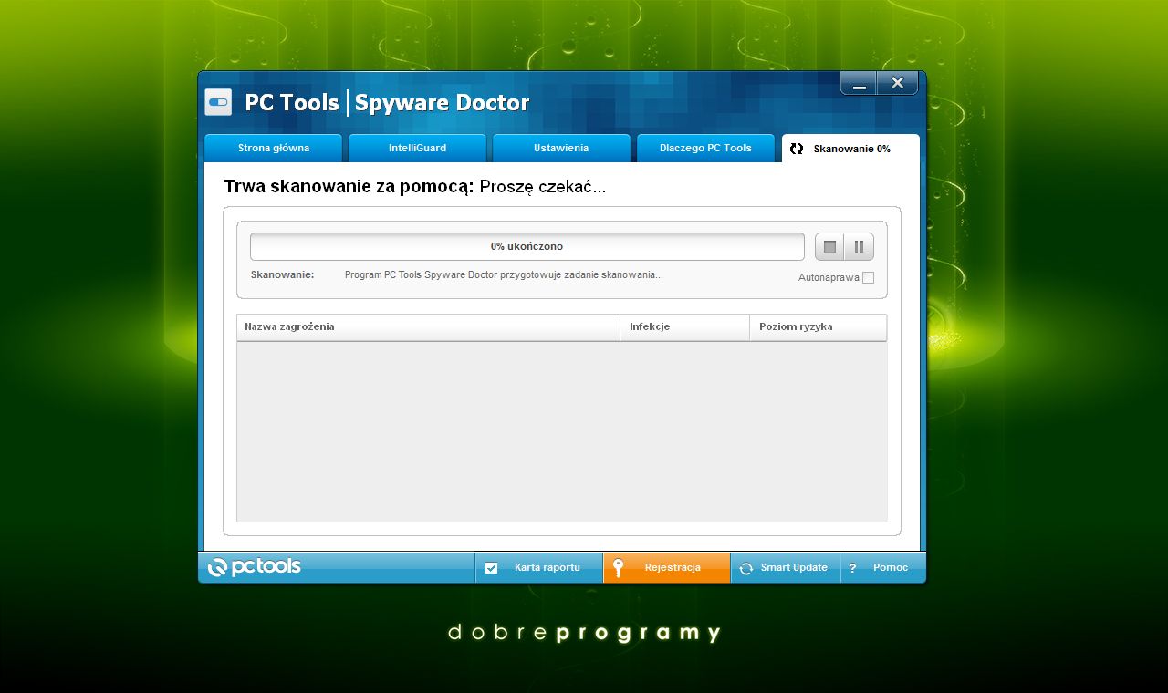Select the Dlaczego PC Tools tab
This screenshot has height=693, width=1168.
click(x=705, y=148)
